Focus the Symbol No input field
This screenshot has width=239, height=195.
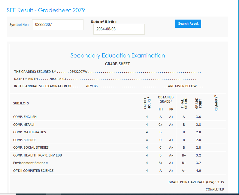[x=58, y=25]
